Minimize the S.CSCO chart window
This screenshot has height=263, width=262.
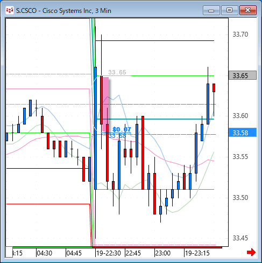coord(211,10)
